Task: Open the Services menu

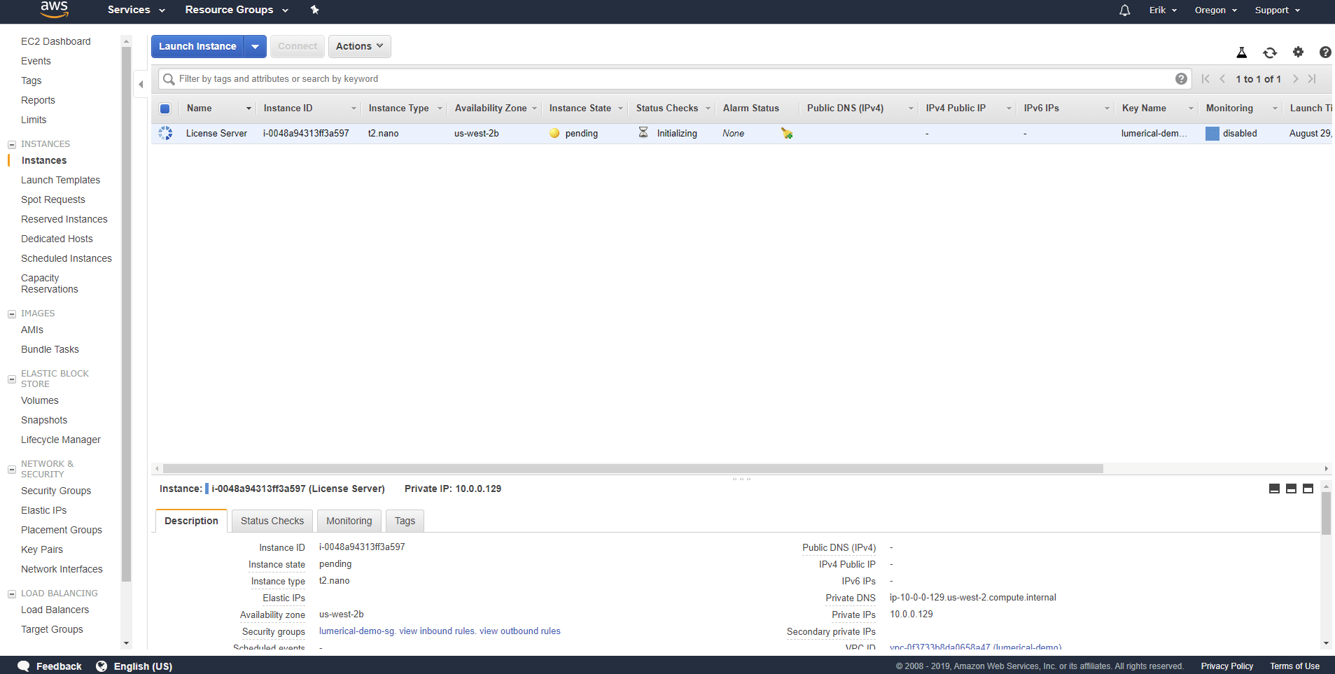Action: pyautogui.click(x=137, y=10)
